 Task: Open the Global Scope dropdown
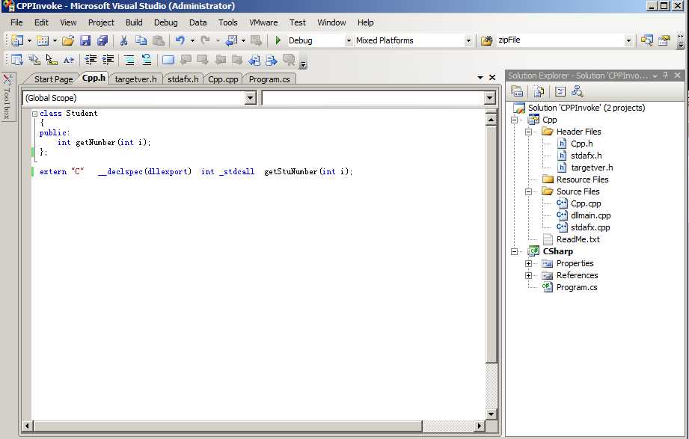coord(250,98)
